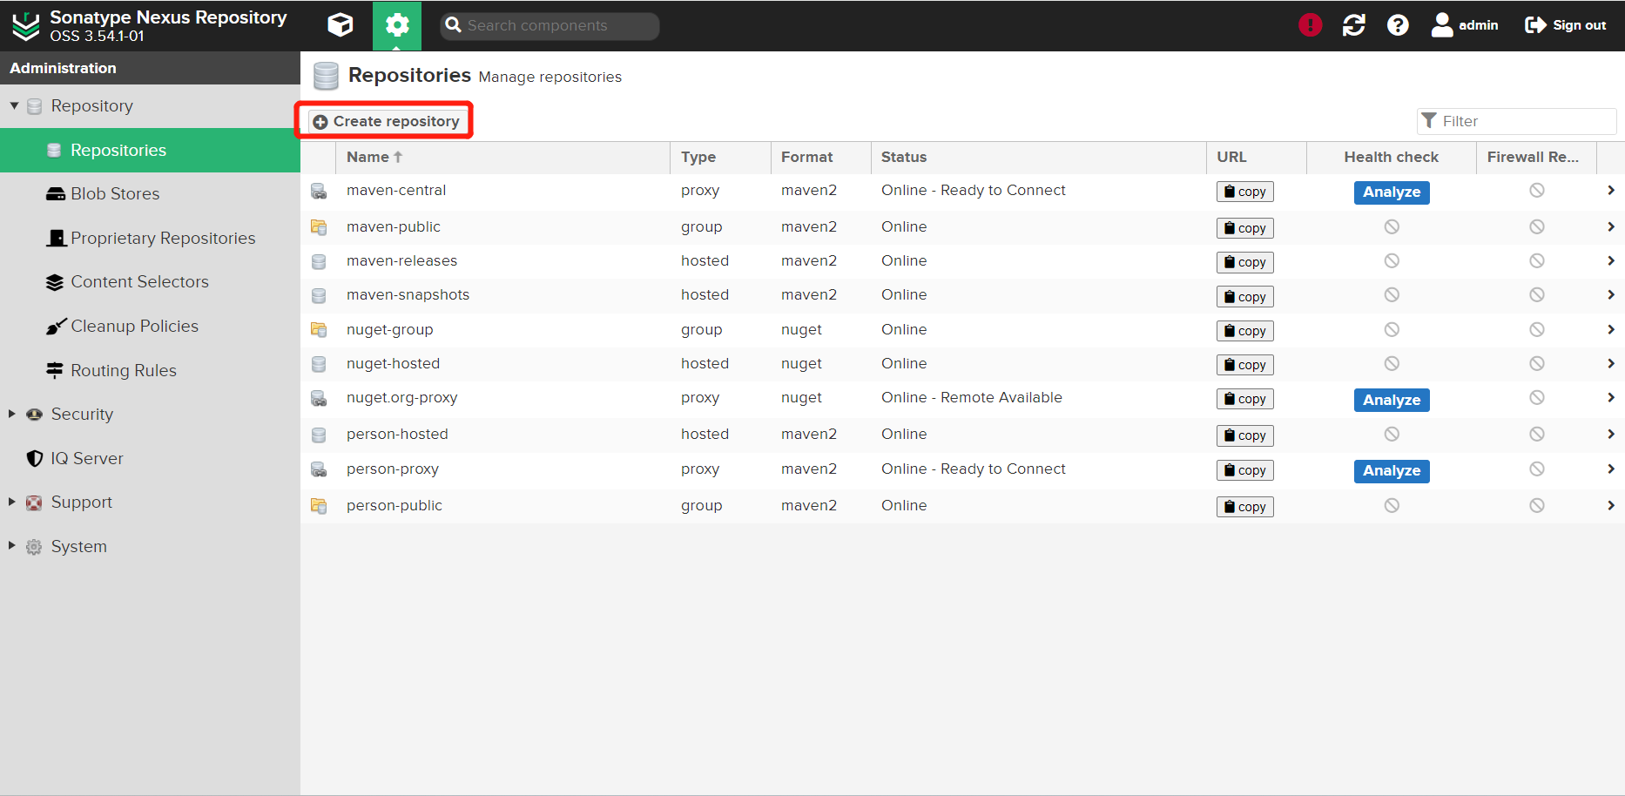The image size is (1625, 796).
Task: Copy URL of person-proxy
Action: pos(1244,470)
